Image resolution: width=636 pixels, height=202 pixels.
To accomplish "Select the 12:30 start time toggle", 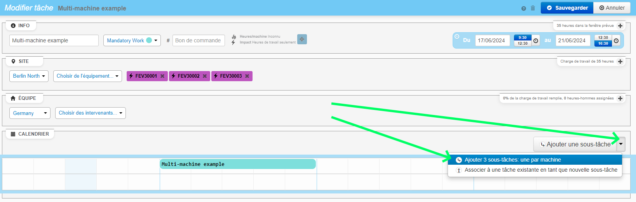I will (x=522, y=44).
